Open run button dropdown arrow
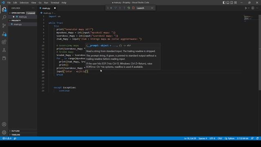Screen dimensions: 261x147 [249, 8]
